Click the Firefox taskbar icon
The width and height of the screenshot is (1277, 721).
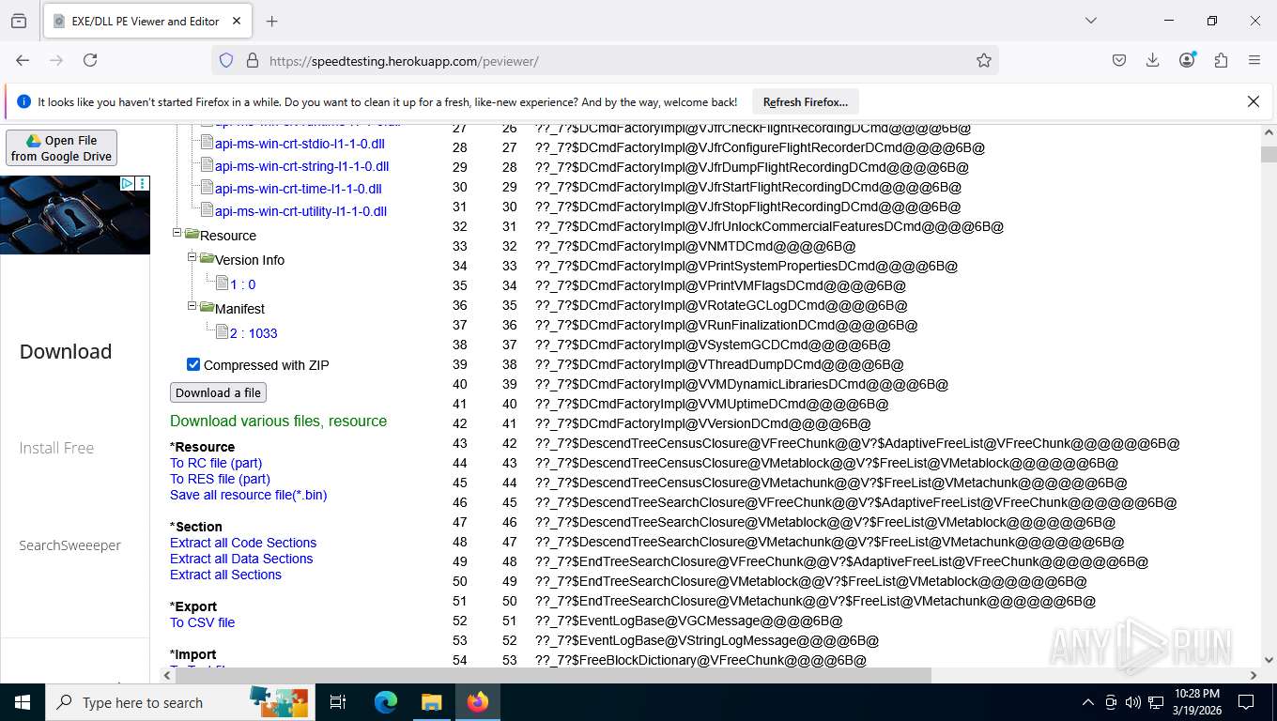pos(478,702)
